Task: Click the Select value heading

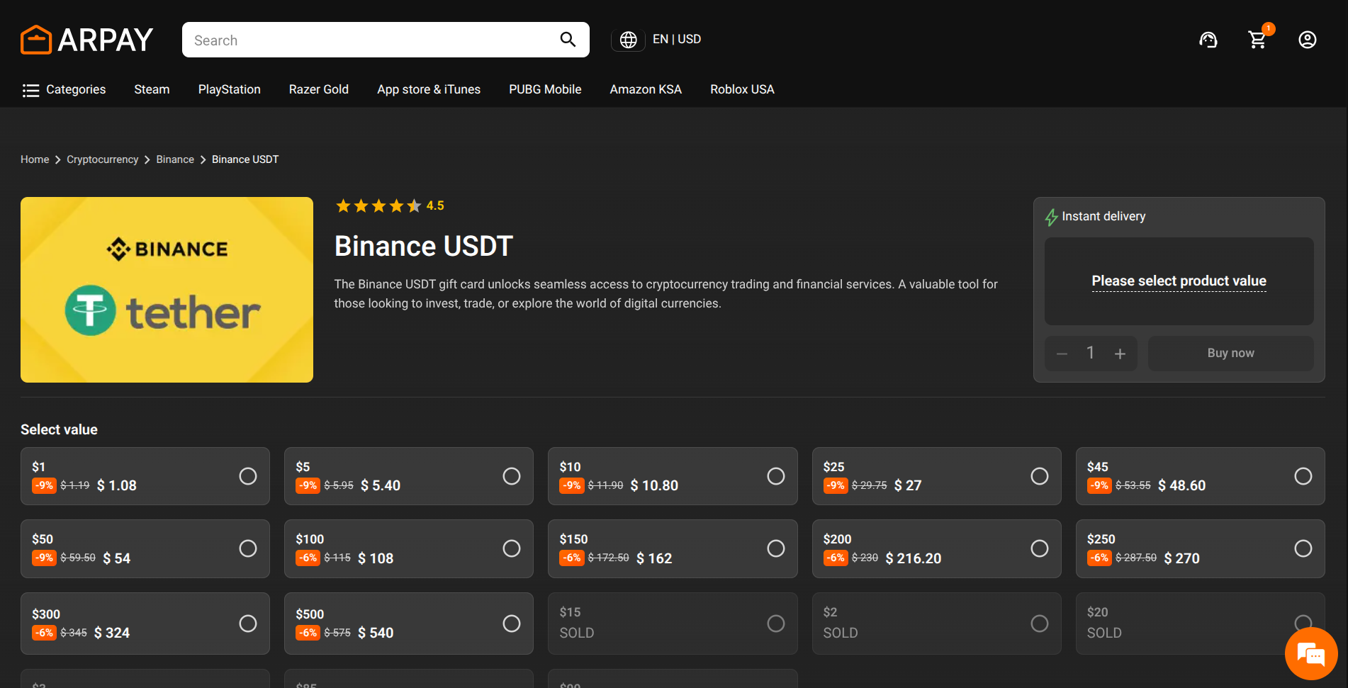Action: (59, 429)
